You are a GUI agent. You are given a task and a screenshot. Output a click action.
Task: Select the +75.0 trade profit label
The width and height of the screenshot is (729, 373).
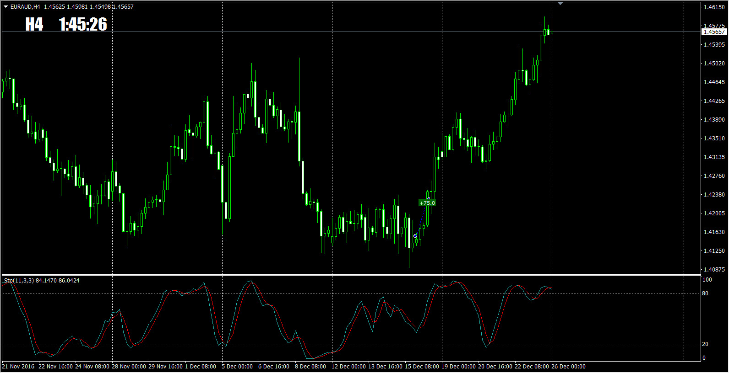tap(427, 203)
